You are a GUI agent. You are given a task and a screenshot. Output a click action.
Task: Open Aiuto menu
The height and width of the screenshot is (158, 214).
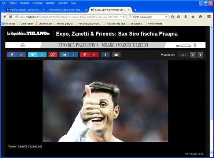(x=73, y=3)
